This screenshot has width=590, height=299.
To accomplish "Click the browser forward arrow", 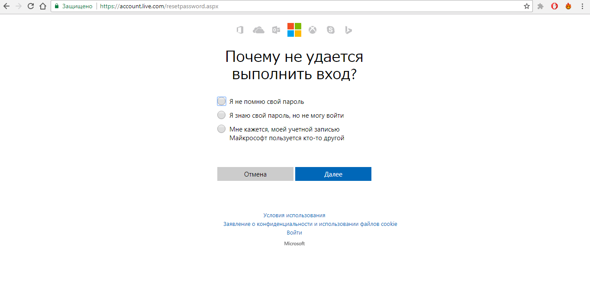I will [19, 6].
